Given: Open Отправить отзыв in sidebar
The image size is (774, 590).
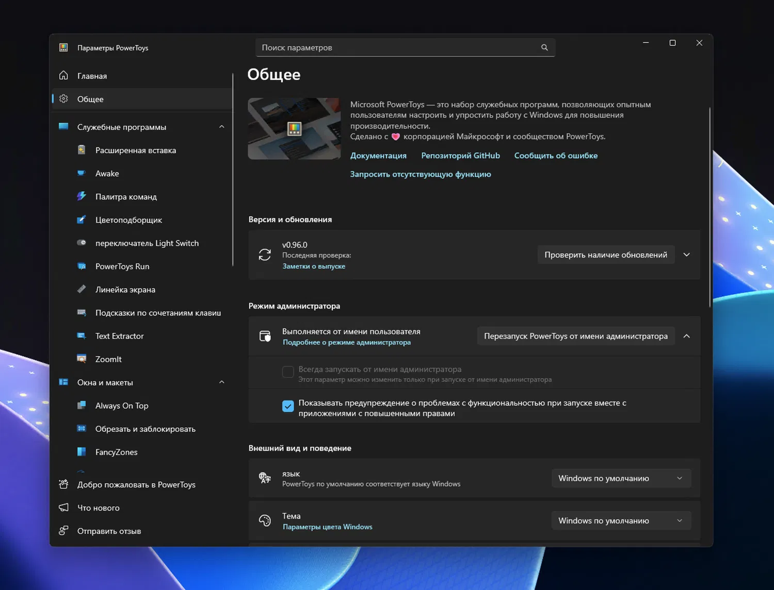Looking at the screenshot, I should (x=142, y=531).
